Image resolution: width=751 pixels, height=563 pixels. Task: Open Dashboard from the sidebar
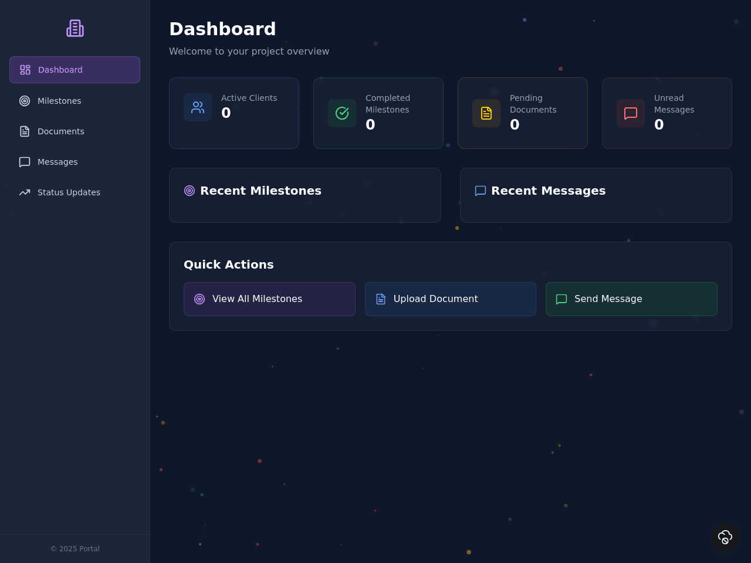(x=75, y=70)
